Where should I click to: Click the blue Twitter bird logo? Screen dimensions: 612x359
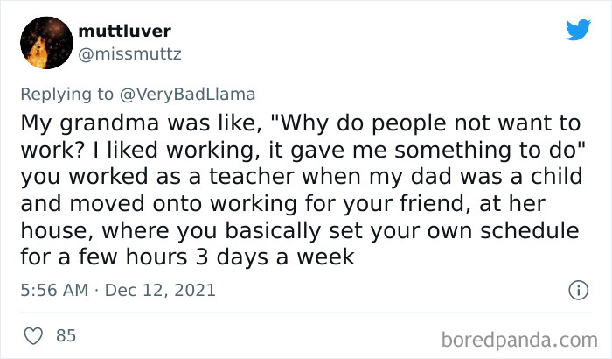pyautogui.click(x=578, y=30)
